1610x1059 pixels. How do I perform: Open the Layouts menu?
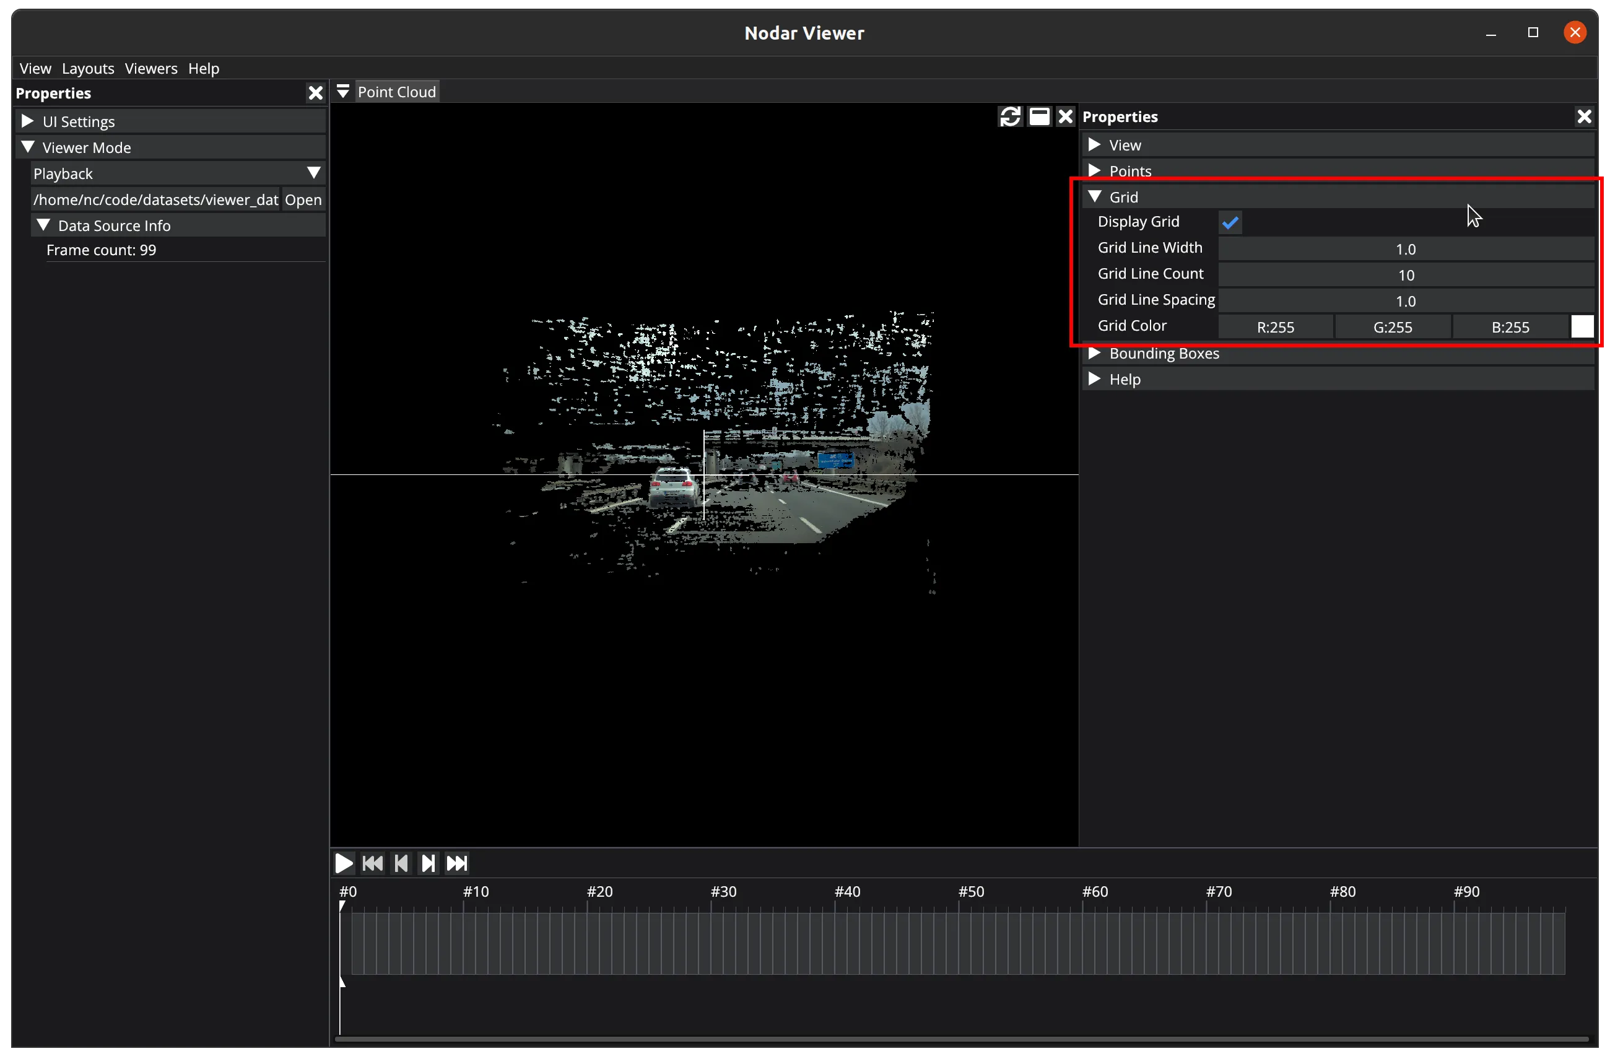pos(88,68)
